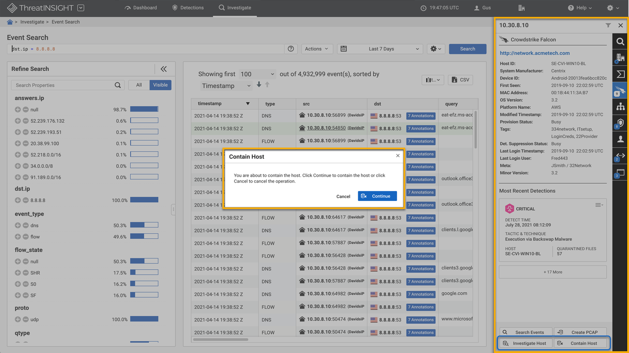Include dns event_type with plus toggle

18,225
